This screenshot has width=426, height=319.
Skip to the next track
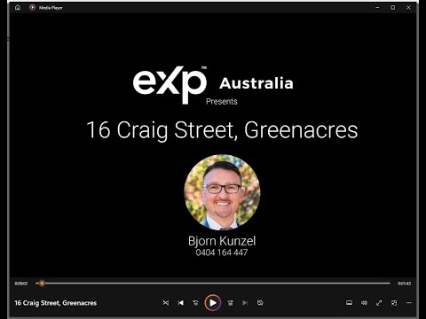coord(245,303)
